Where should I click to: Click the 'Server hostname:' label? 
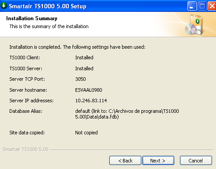pyautogui.click(x=28, y=90)
